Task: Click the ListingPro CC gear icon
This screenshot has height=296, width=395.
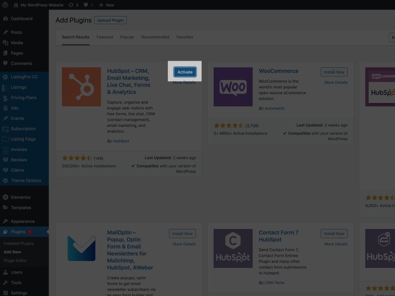Action: point(5,77)
